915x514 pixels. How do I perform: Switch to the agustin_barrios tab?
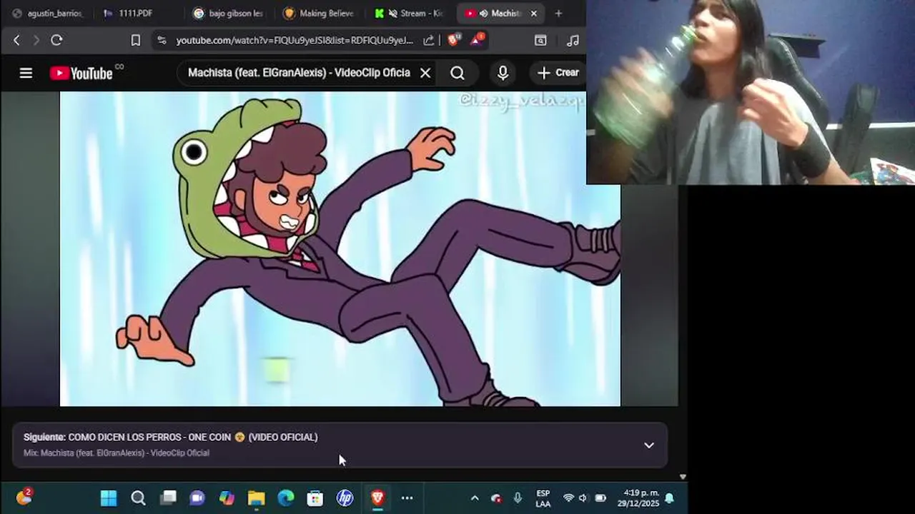(47, 14)
